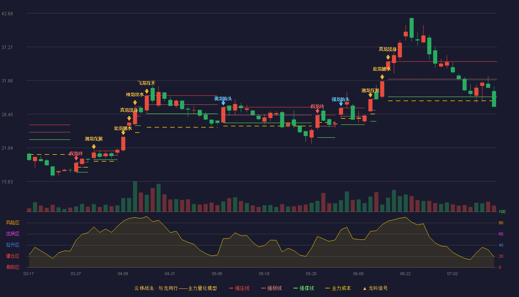Screen dimensions: 519x297
Task: Click the orange 80 indicator scale value
Action: coord(501,223)
